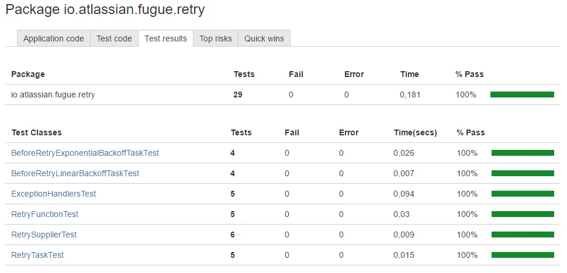The width and height of the screenshot is (567, 273).
Task: Click time value 0,026
Action: click(x=404, y=153)
